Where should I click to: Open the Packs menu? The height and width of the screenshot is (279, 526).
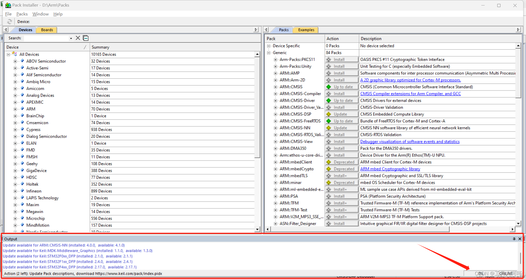click(22, 14)
